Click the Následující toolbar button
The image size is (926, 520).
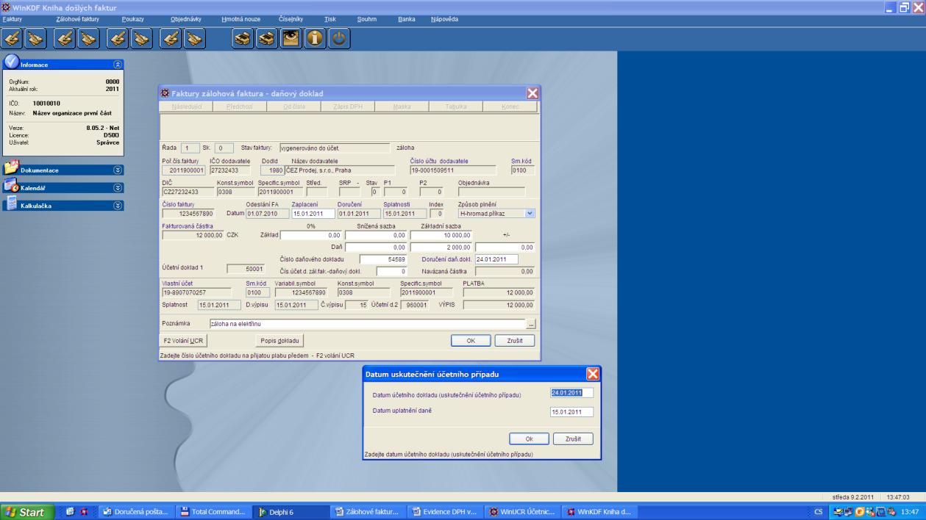tap(186, 106)
